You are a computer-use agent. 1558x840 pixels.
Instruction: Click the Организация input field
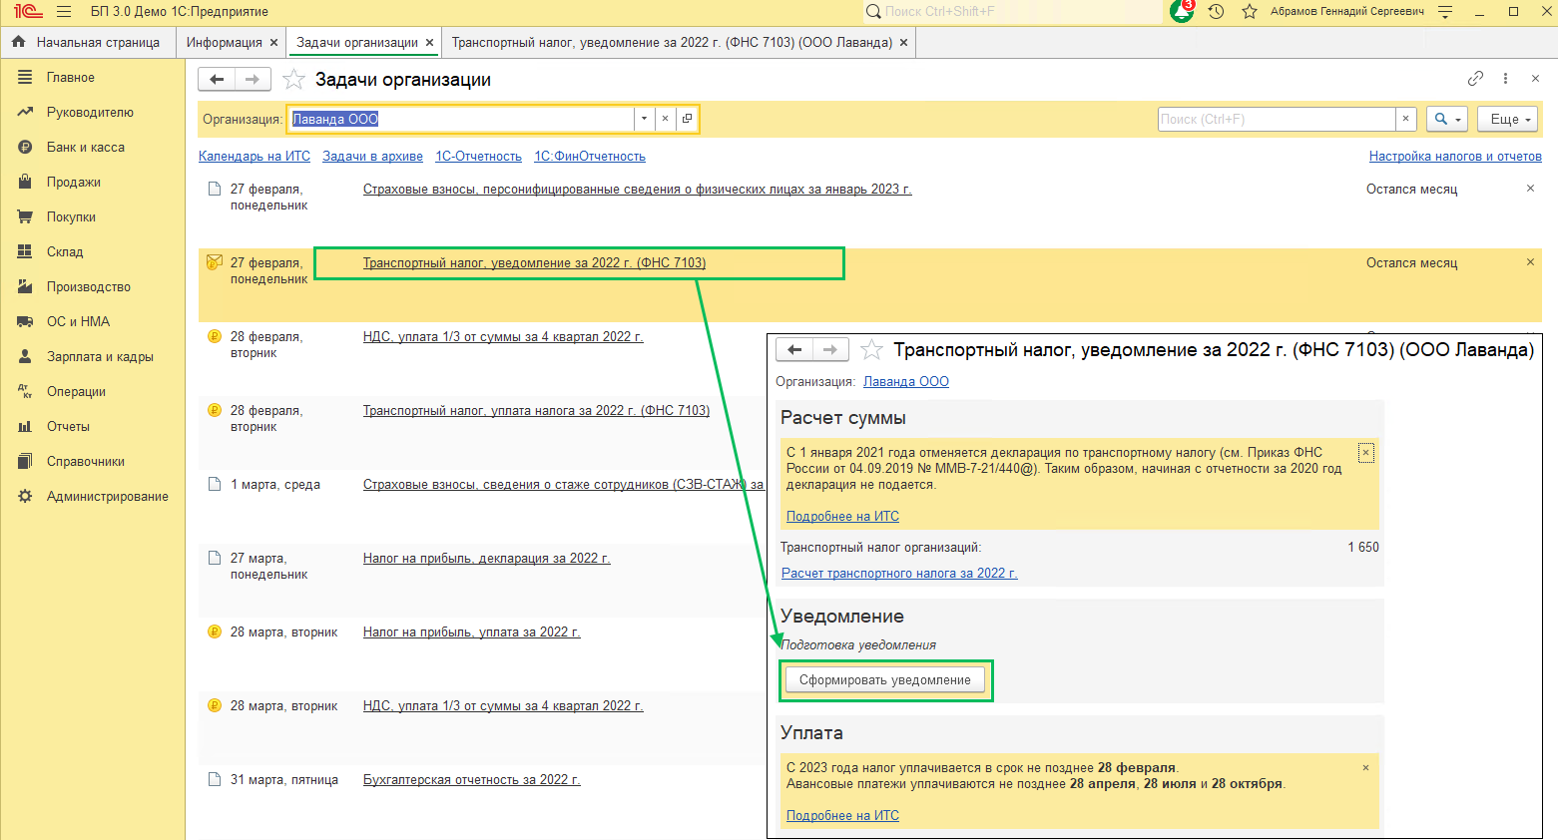click(x=461, y=119)
